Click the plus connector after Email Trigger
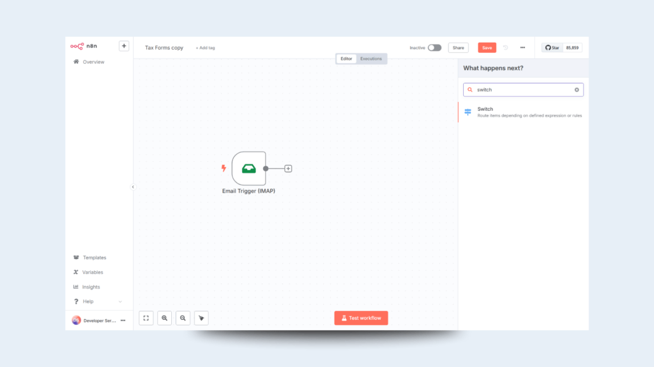Screen dimensions: 654x367 click(x=288, y=169)
